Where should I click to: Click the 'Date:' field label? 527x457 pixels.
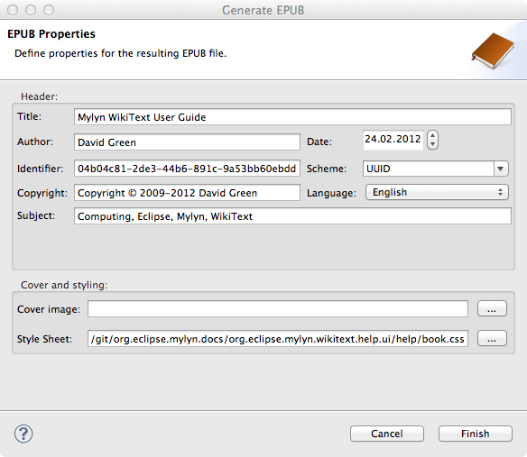click(319, 142)
